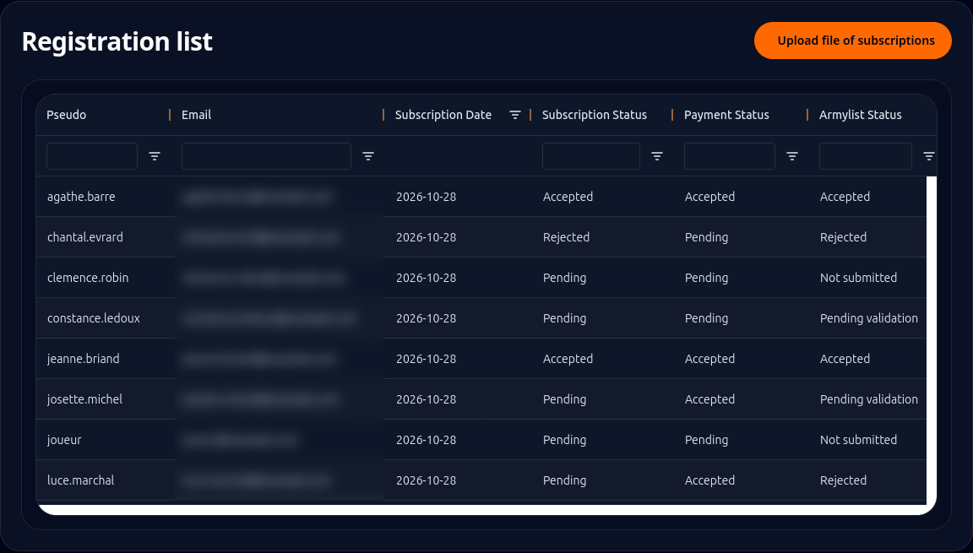Image resolution: width=973 pixels, height=553 pixels.
Task: Open filter options icon for Subscription Status
Action: click(657, 156)
